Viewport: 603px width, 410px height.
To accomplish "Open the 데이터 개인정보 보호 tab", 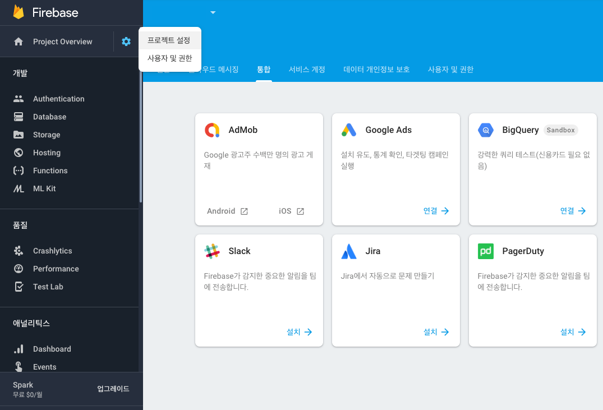I will (376, 69).
